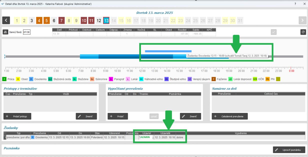This screenshot has width=308, height=157.
Task: Open the help question mark icon
Action: pos(295,4)
